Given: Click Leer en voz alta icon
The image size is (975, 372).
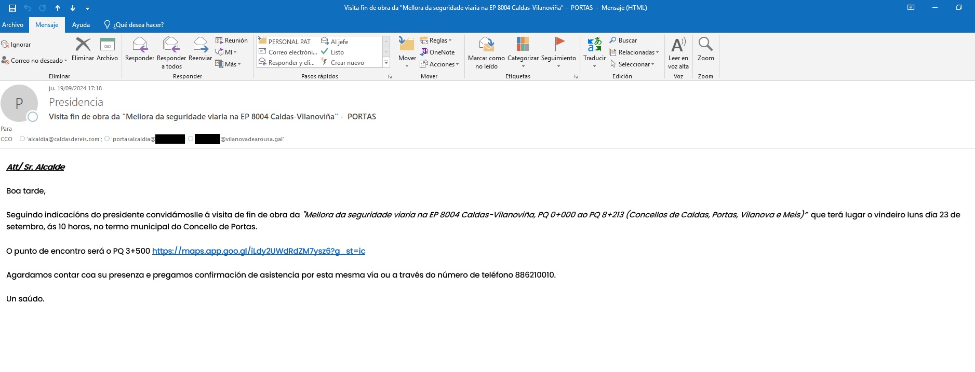Looking at the screenshot, I should click(678, 45).
